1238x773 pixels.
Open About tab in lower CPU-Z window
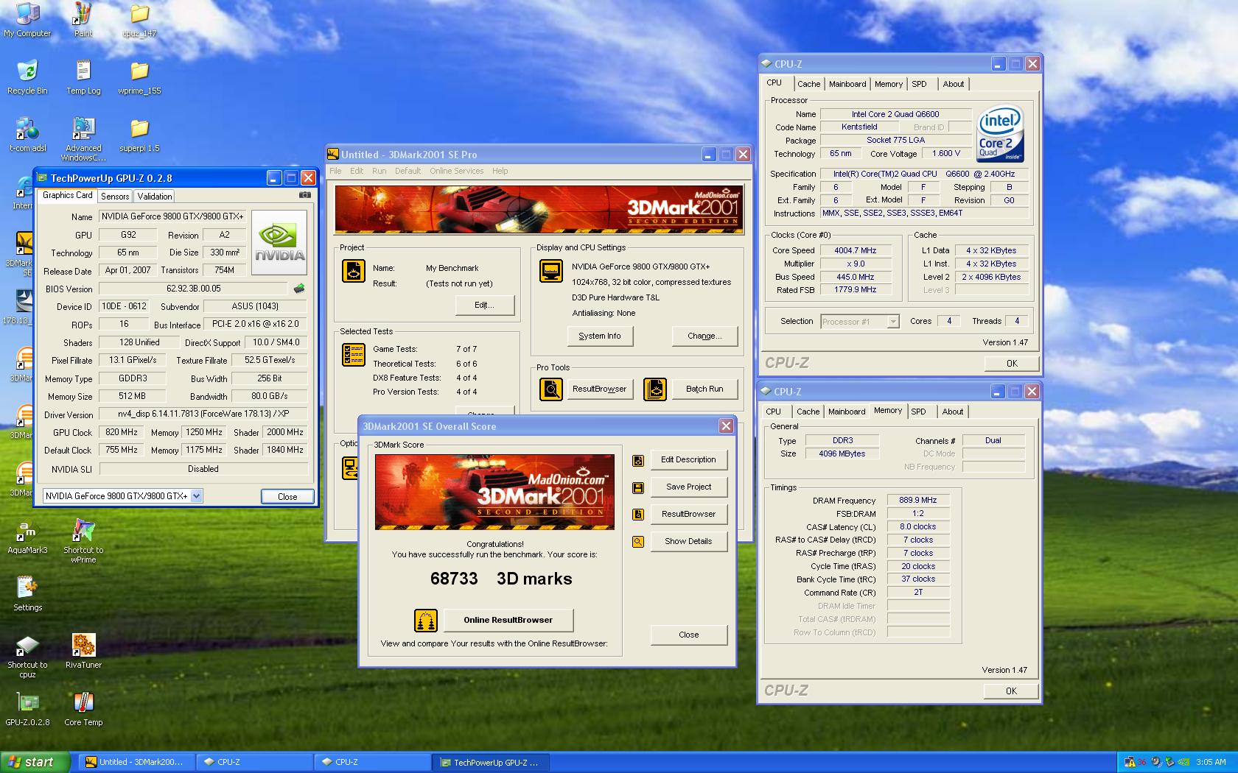tap(952, 412)
